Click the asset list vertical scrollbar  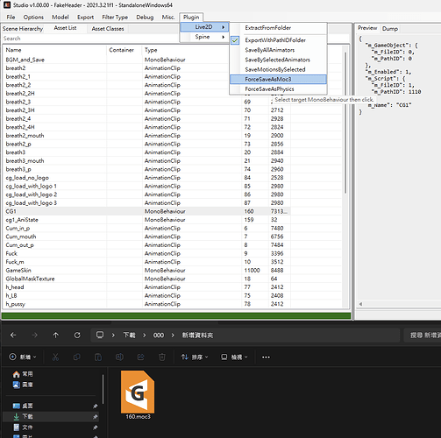[345, 123]
